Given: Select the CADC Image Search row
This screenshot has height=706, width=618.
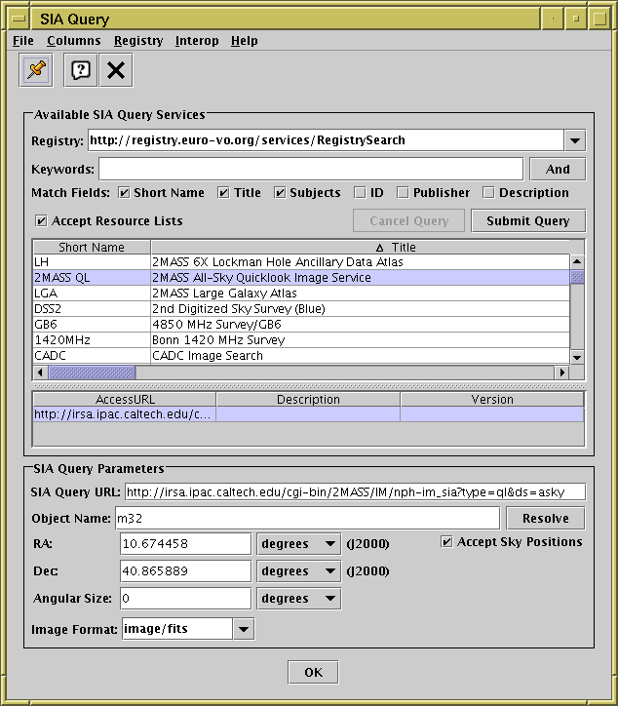Looking at the screenshot, I should [301, 356].
